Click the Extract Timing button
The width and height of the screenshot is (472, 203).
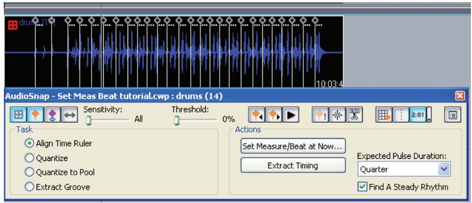(x=293, y=165)
